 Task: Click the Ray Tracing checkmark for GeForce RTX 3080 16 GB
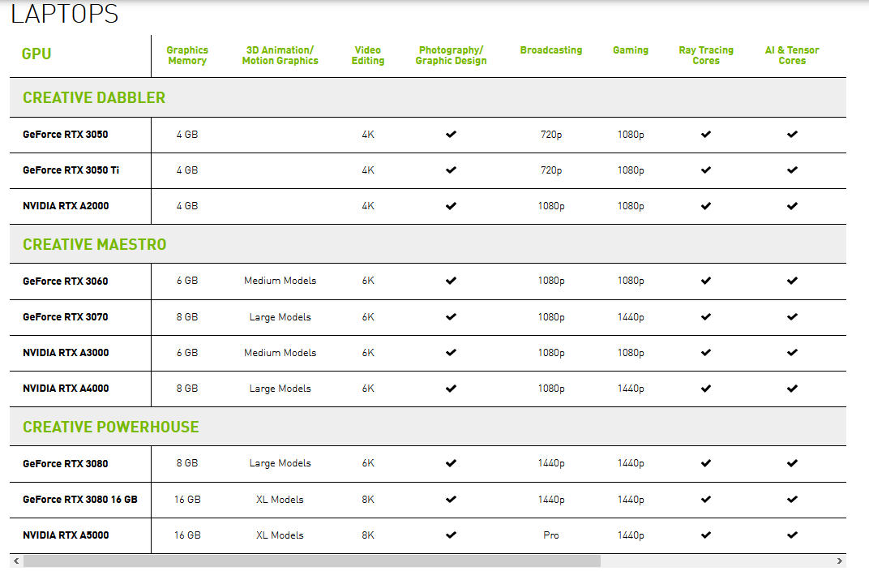click(705, 499)
